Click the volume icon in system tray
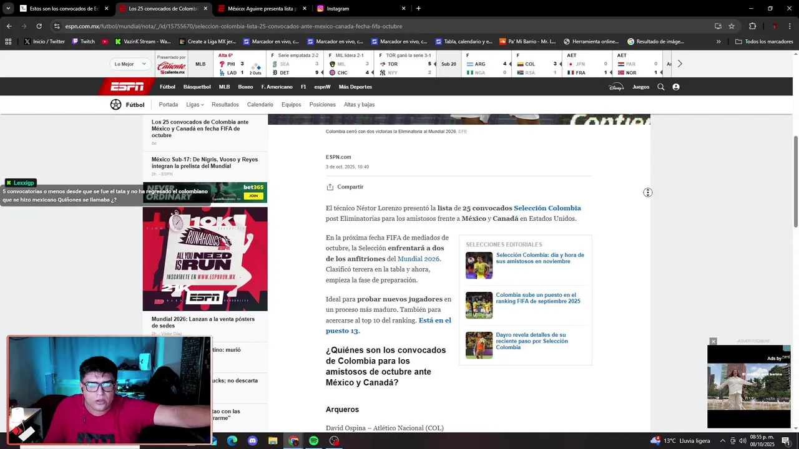Screen dimensions: 799x449 pyautogui.click(x=742, y=441)
